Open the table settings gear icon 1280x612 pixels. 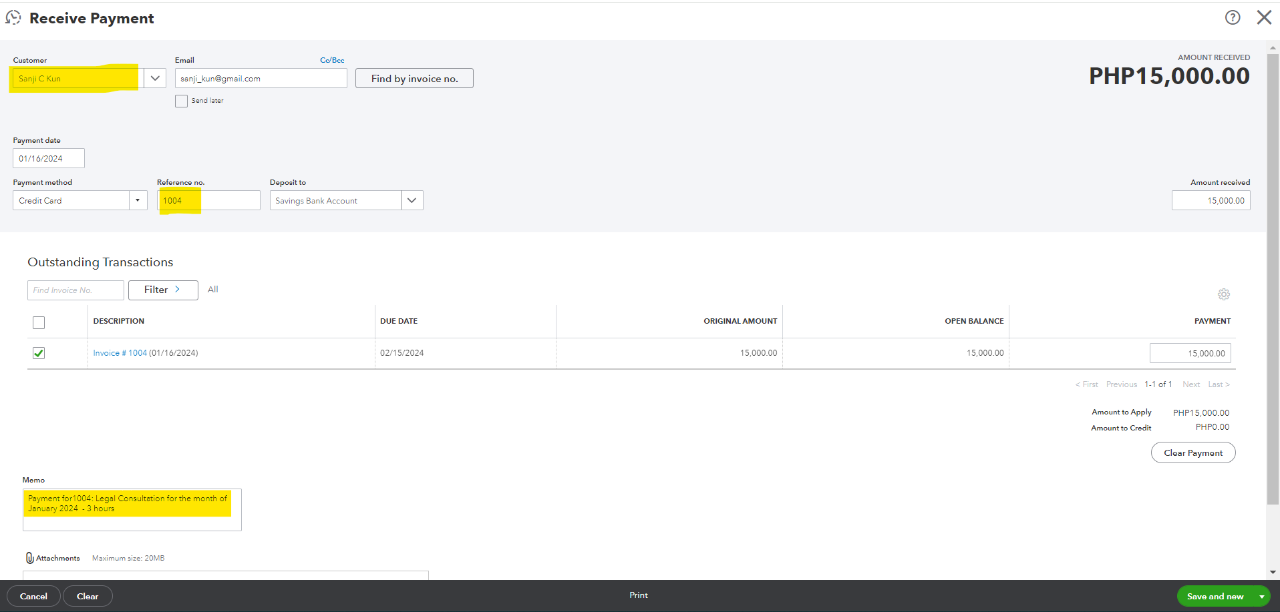1223,294
